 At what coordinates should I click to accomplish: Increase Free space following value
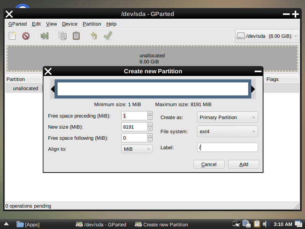[150, 135]
